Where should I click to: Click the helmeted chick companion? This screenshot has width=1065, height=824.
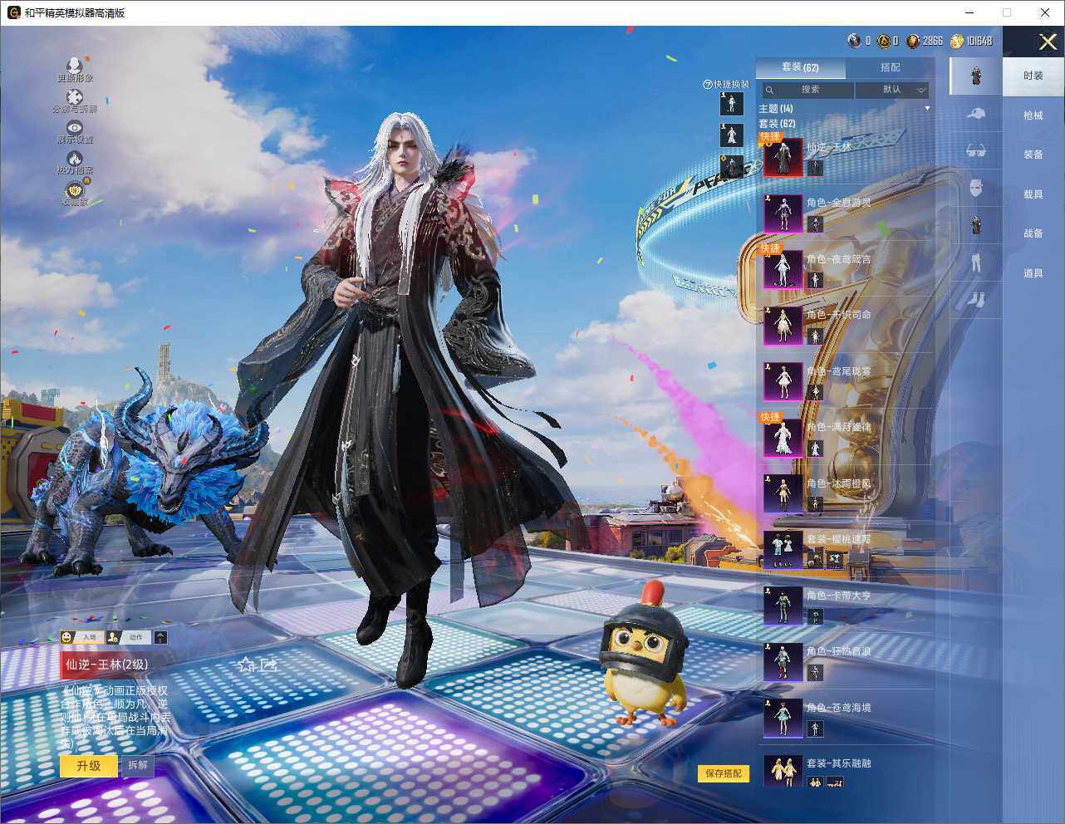[644, 655]
